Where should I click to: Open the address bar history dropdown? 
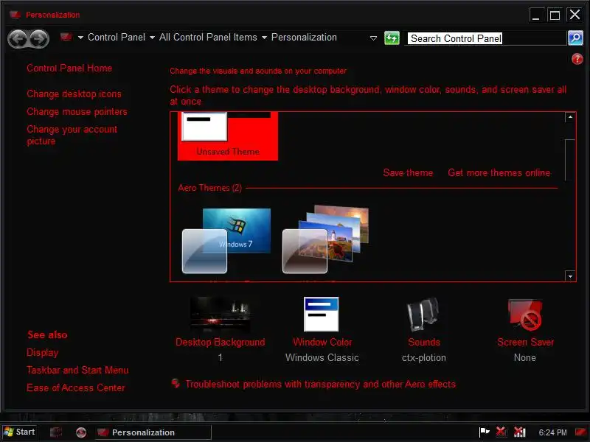pyautogui.click(x=373, y=38)
